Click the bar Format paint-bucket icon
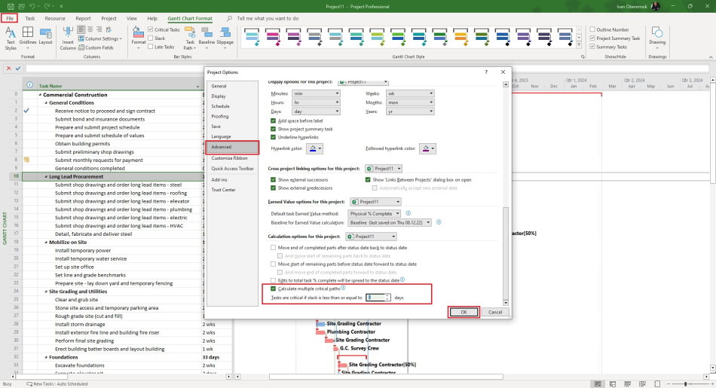Image resolution: width=716 pixels, height=388 pixels. tap(138, 32)
